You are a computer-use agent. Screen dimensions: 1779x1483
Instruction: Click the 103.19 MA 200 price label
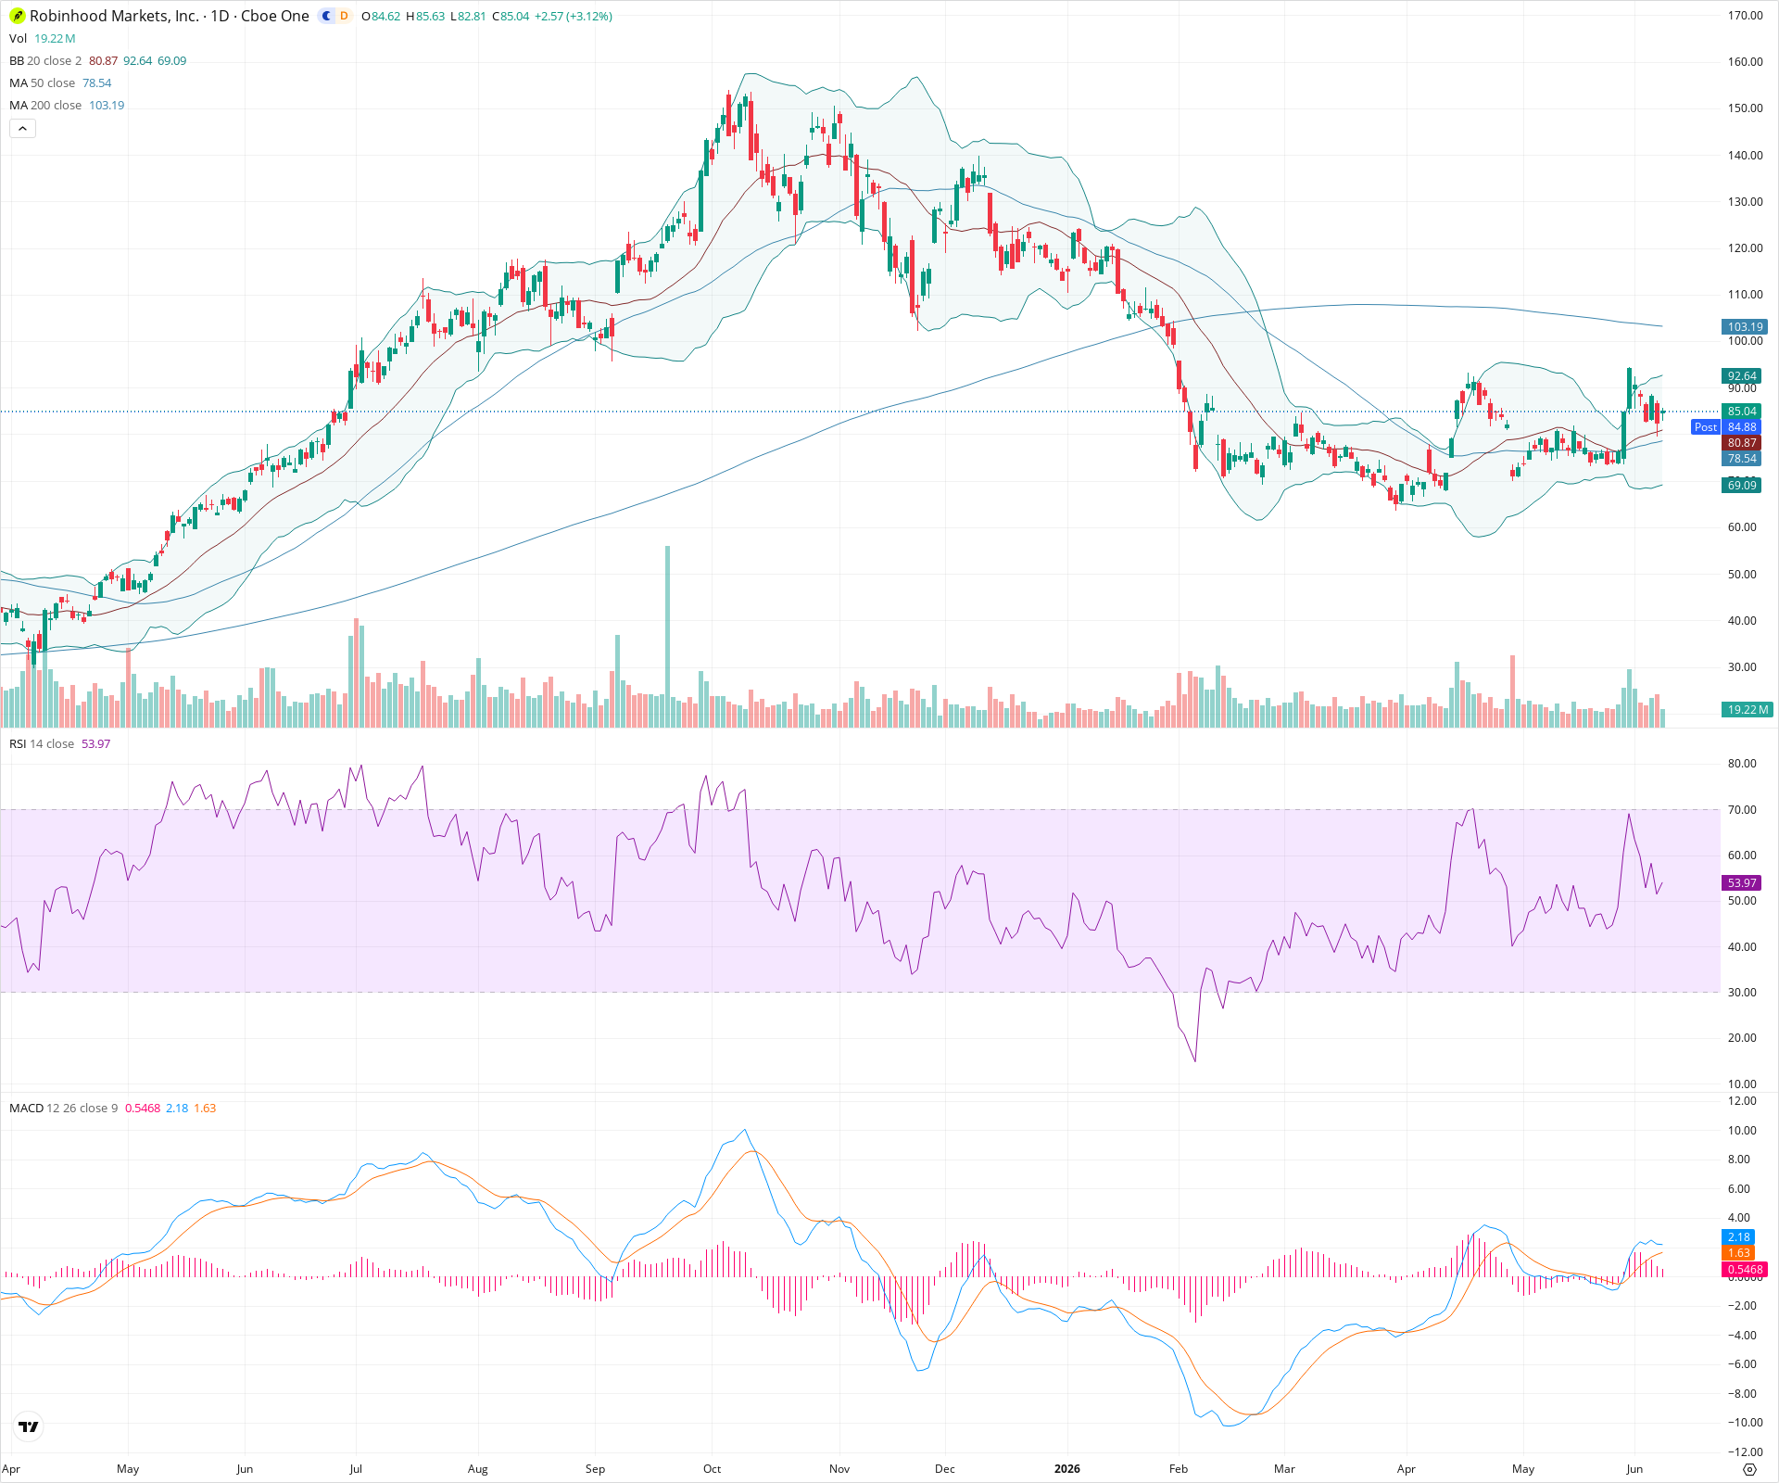(x=1745, y=326)
